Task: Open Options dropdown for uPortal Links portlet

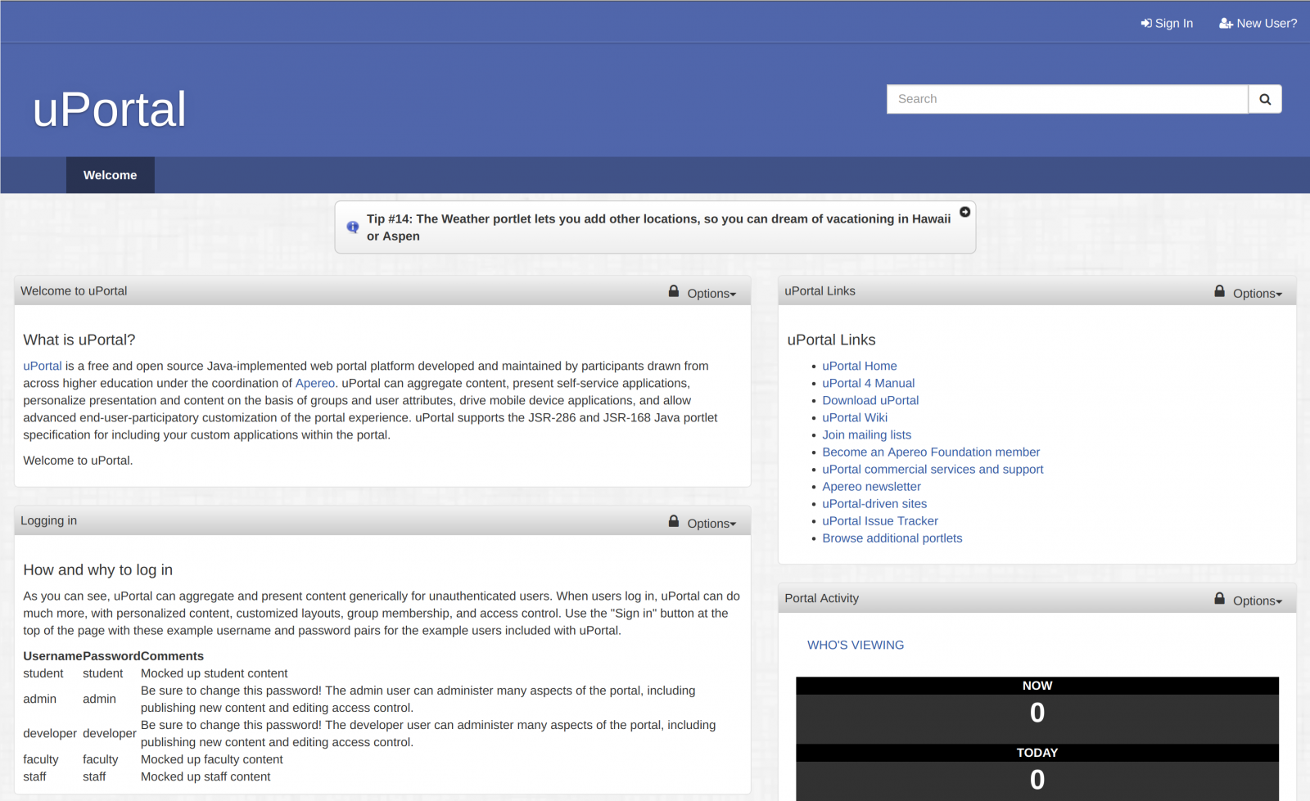Action: click(x=1258, y=294)
